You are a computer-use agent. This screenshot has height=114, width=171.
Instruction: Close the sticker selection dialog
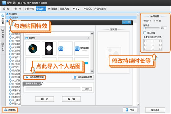(x=129, y=22)
